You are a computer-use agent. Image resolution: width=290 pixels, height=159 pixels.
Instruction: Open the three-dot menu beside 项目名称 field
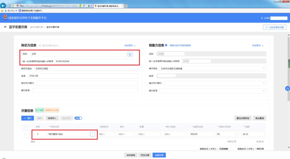click(x=93, y=134)
